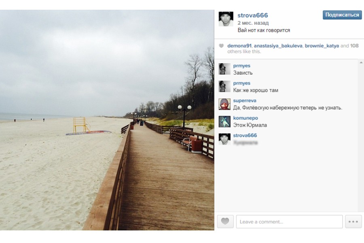The width and height of the screenshot is (364, 243).
Task: Click komunepo's avatar in comments
Action: pos(224,122)
